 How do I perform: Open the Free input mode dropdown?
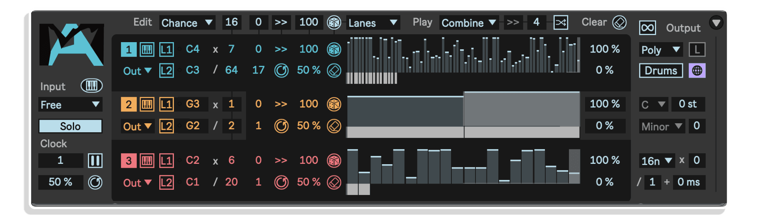coord(70,105)
